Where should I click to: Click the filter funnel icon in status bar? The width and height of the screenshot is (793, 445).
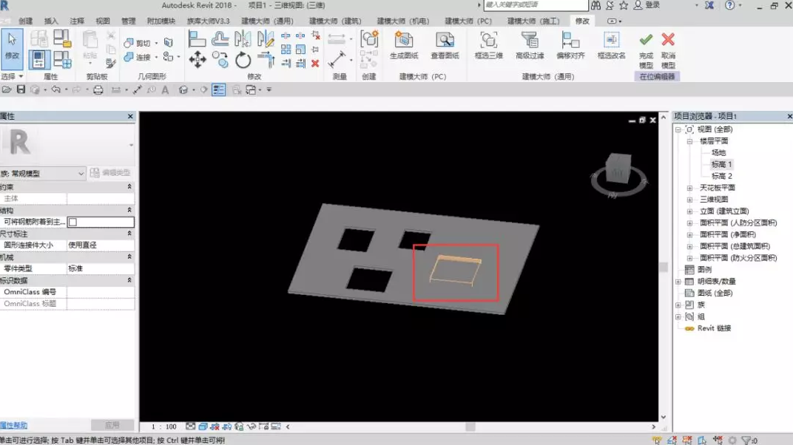tap(746, 441)
